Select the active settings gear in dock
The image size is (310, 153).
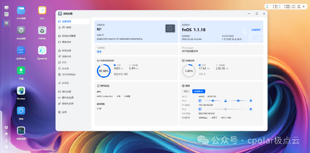(x=7, y=23)
